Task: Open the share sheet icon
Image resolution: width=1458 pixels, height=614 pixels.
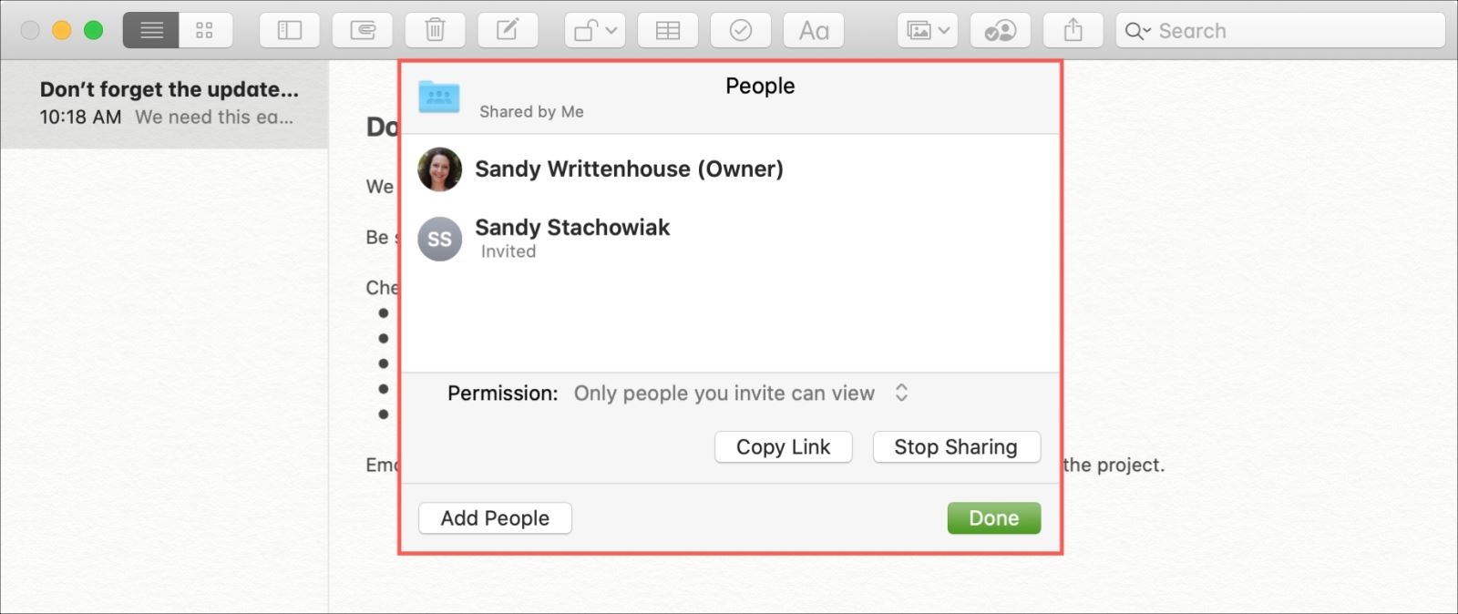Action: (1073, 31)
